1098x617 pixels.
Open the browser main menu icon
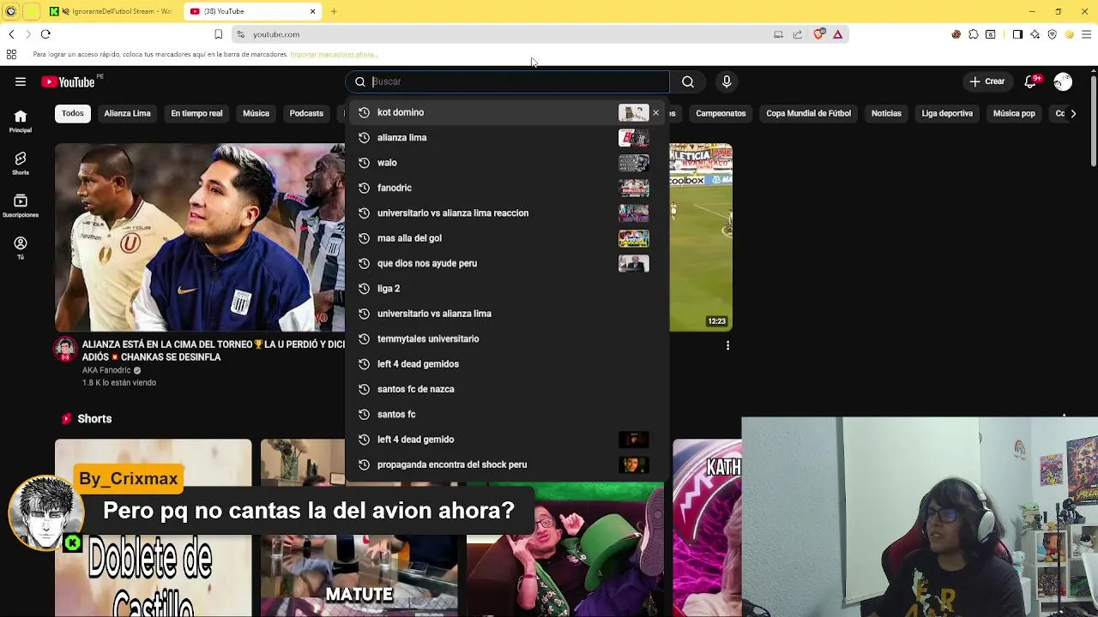pos(1086,34)
